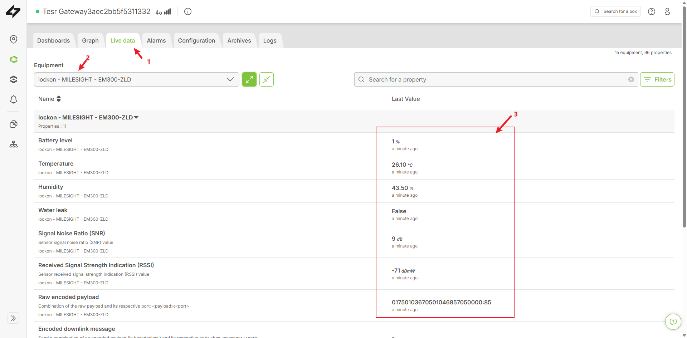Open the Alarms tab

[156, 40]
